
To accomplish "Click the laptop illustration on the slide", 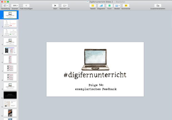I will point(95,60).
